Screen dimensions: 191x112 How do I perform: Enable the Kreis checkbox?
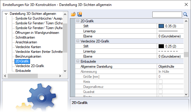pos(160,82)
